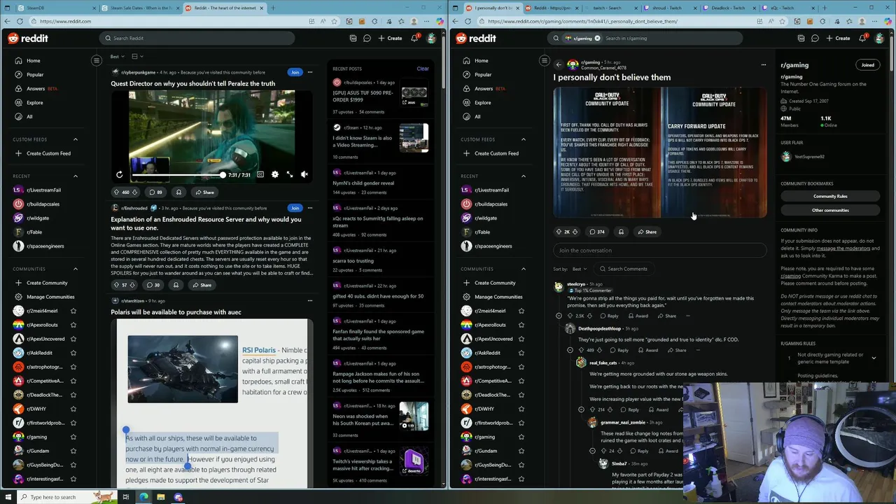Collapse Recent section in left window sidebar

click(x=76, y=176)
